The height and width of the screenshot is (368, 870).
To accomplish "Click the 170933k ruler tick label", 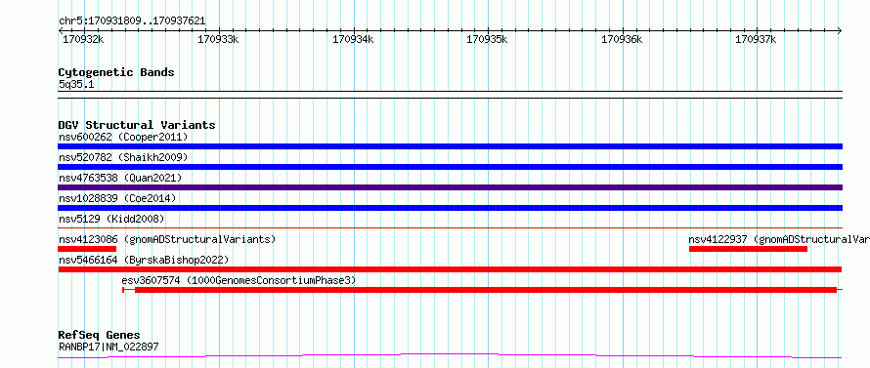I will pos(218,39).
